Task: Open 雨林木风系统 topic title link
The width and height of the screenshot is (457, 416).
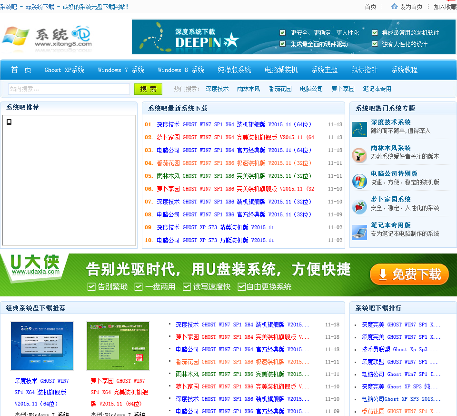Action: pos(390,148)
